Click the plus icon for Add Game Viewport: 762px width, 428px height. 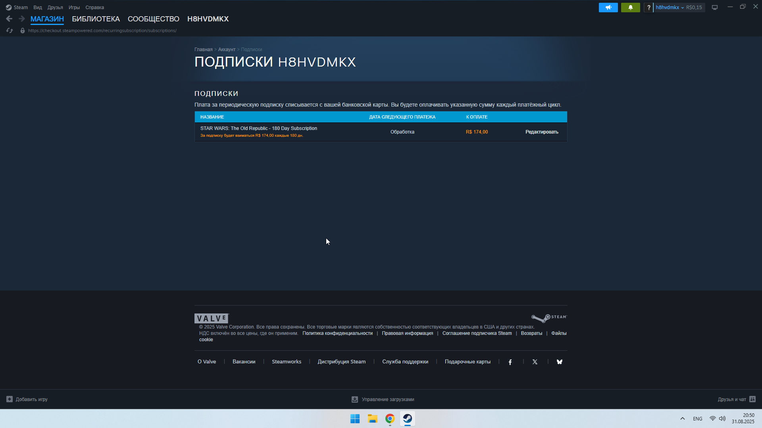(10, 399)
